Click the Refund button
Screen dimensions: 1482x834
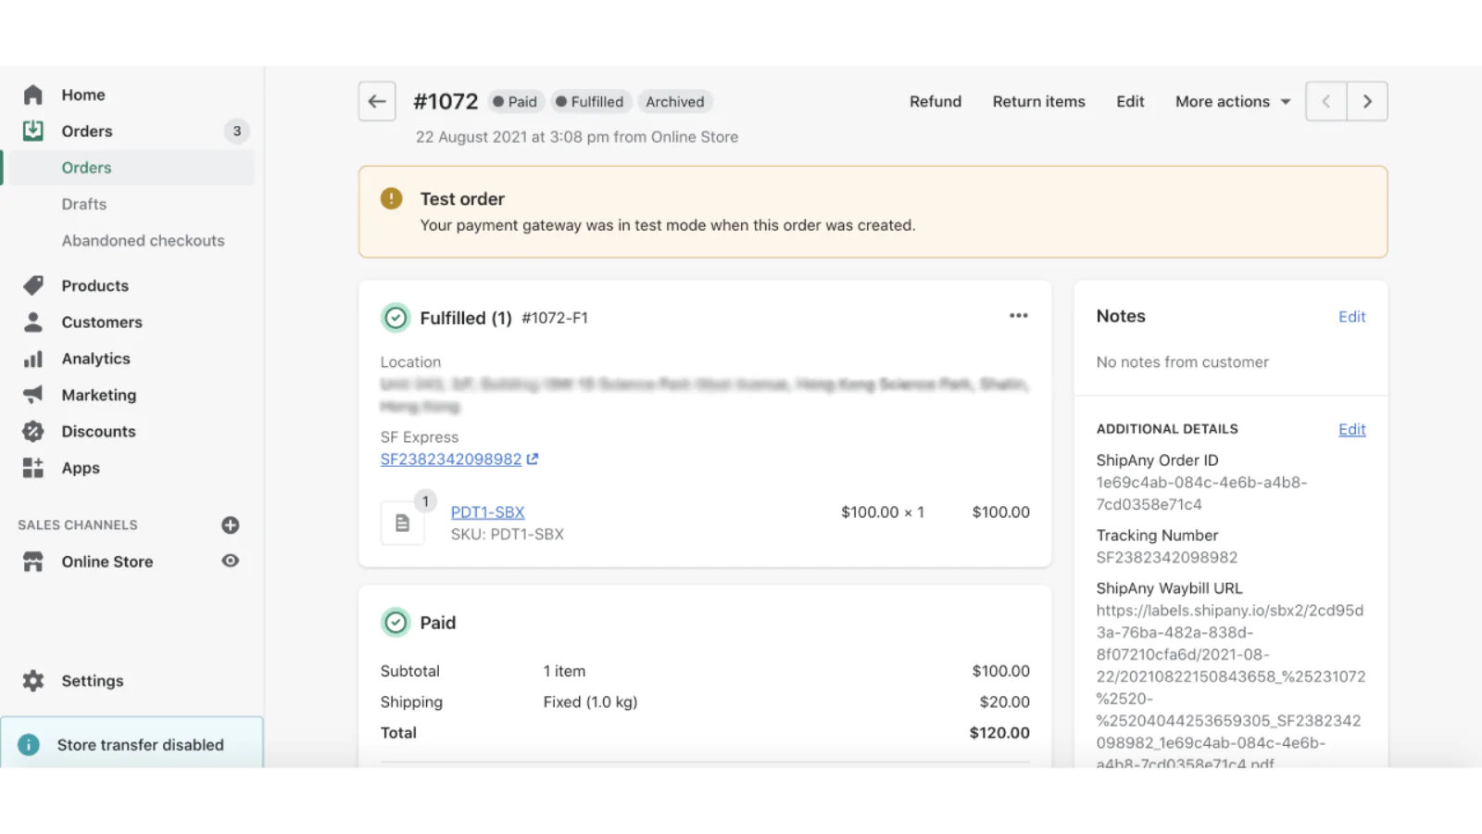935,101
